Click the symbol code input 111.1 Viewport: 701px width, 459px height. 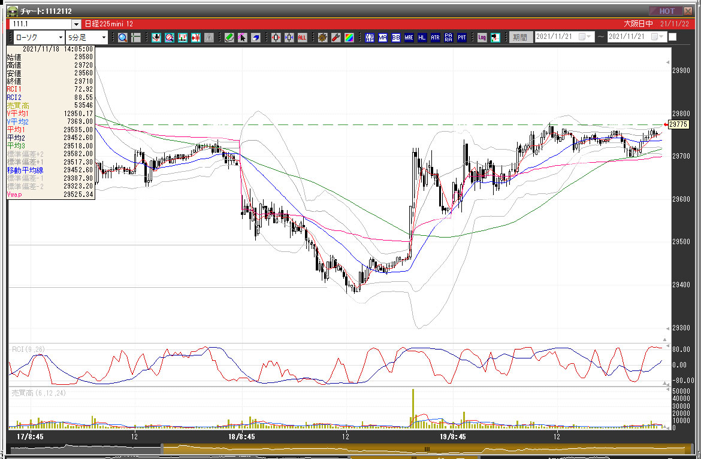coord(41,24)
